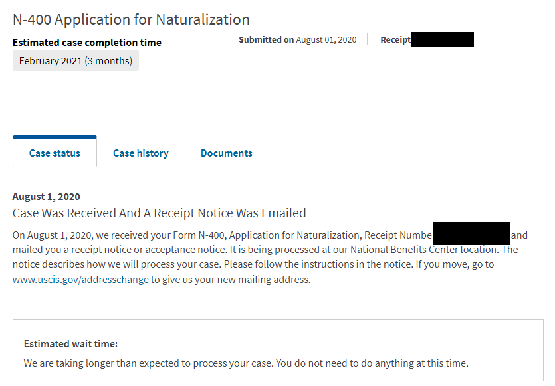Open the Case history tab
The width and height of the screenshot is (555, 386).
point(140,153)
